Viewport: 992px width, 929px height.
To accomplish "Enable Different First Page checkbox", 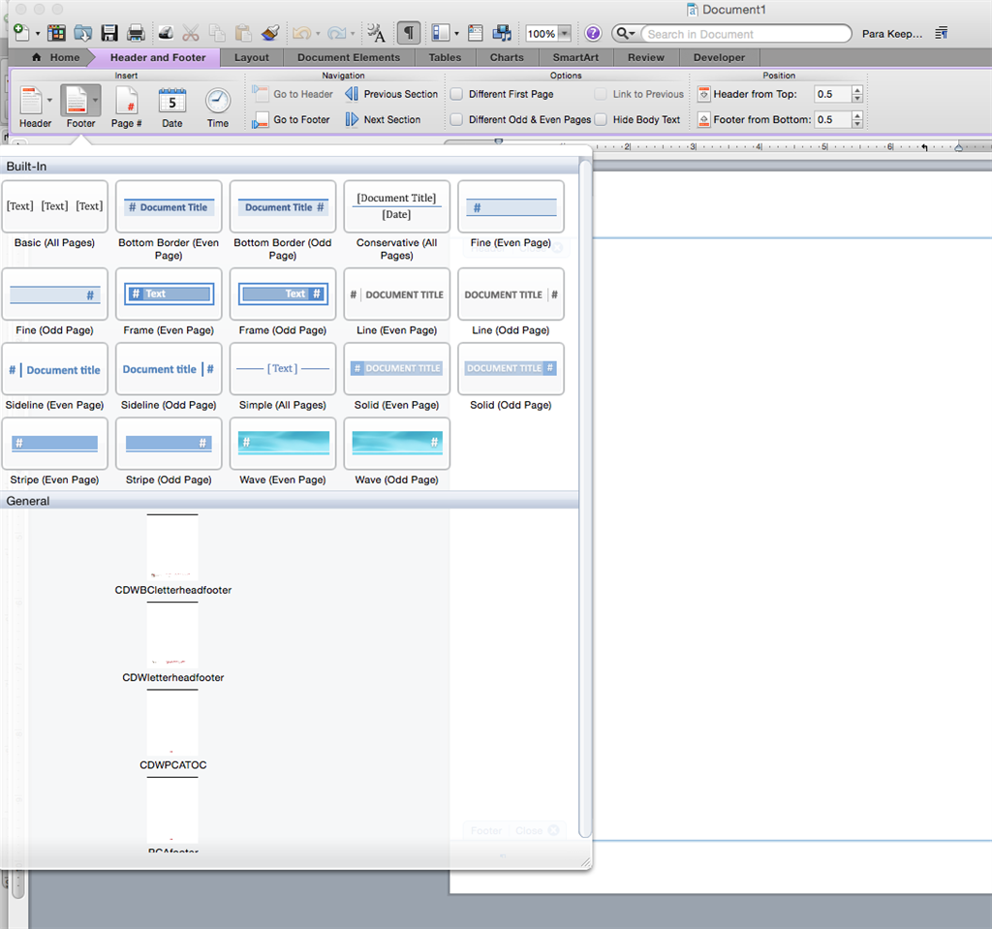I will [456, 95].
